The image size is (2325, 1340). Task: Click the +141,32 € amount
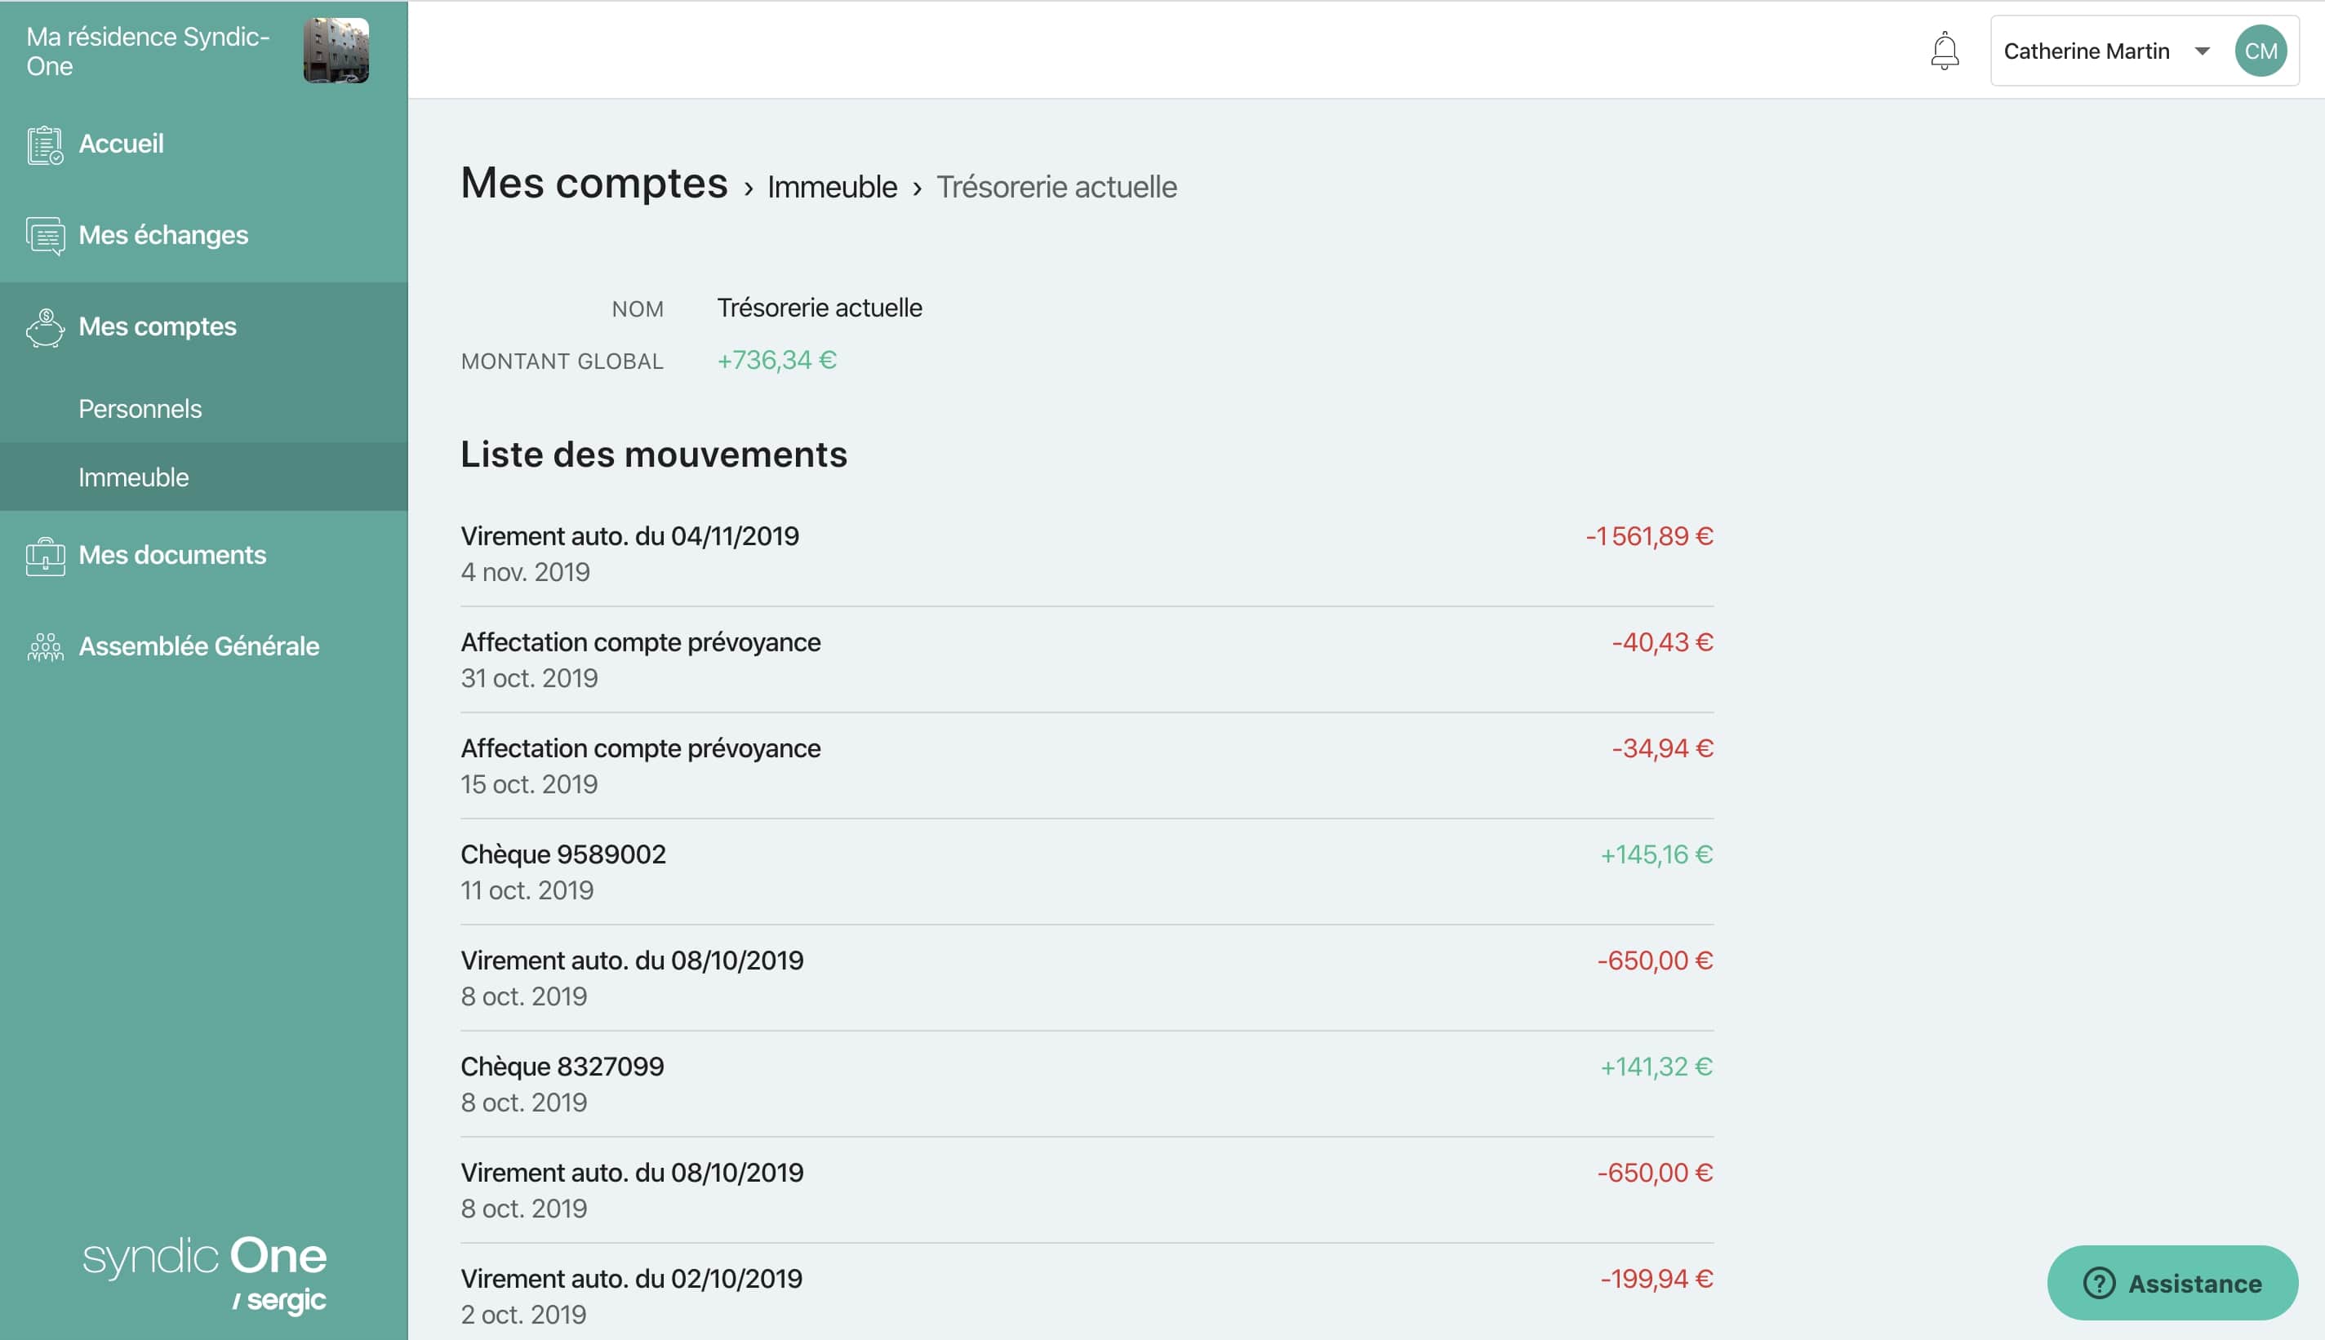(x=1656, y=1067)
